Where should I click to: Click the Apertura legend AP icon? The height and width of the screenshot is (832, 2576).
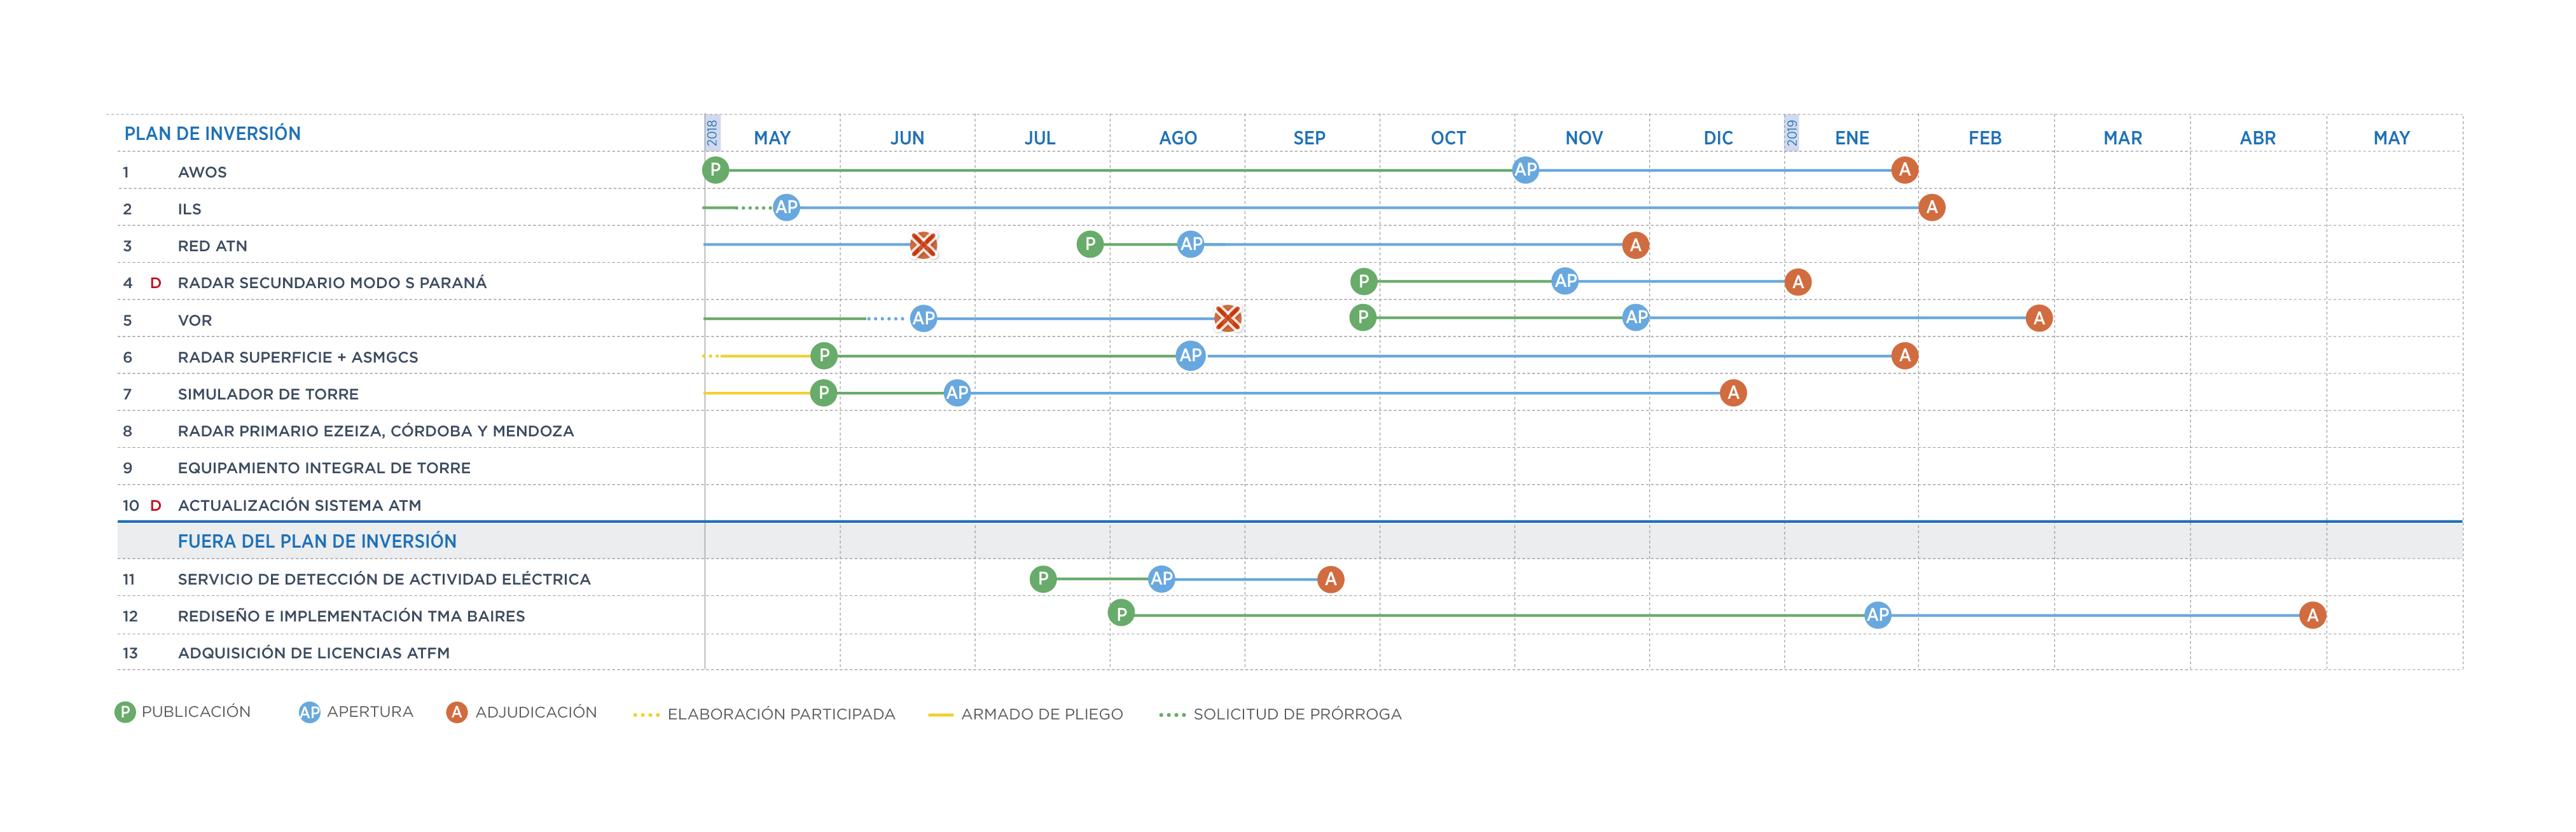309,712
